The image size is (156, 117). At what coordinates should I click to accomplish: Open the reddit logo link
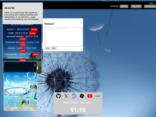click(98, 96)
